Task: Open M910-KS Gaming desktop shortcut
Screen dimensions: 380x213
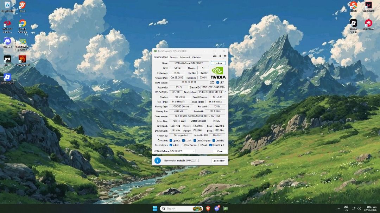Action: 7,27
